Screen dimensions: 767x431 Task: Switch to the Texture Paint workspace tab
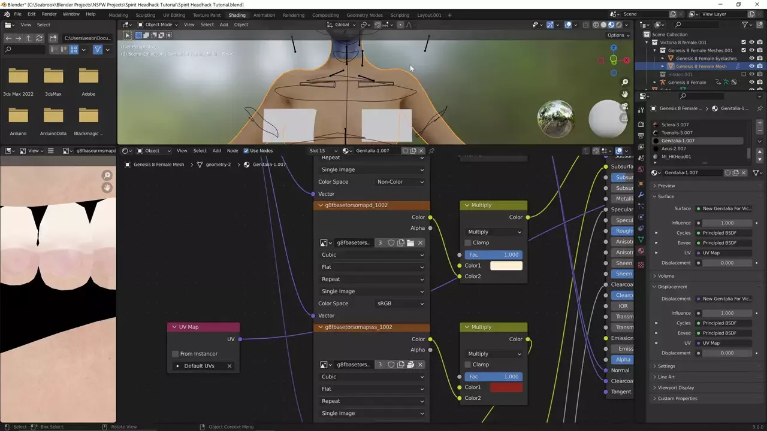point(206,15)
